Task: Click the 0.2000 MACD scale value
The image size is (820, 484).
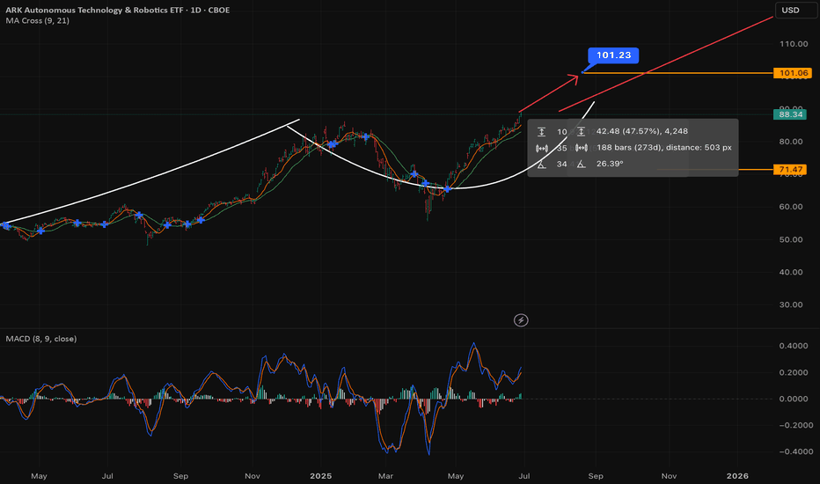Action: pyautogui.click(x=794, y=372)
